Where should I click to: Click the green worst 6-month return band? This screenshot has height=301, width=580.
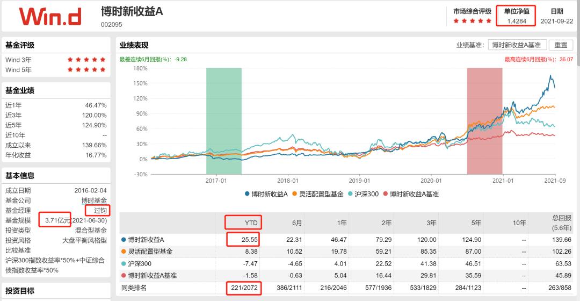(224, 121)
